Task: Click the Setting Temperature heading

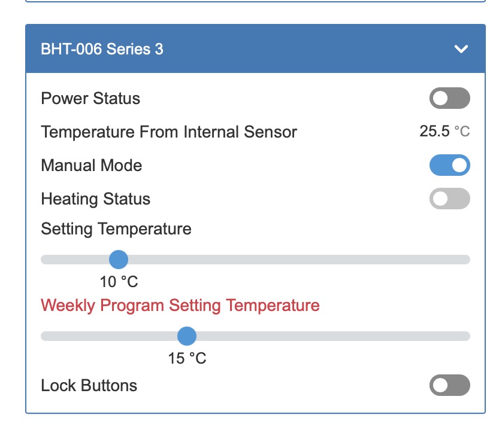Action: click(116, 228)
